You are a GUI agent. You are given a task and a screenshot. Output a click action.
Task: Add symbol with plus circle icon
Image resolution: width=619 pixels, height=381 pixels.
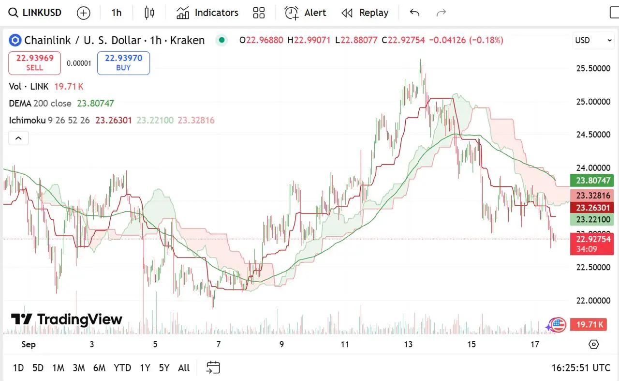(84, 13)
